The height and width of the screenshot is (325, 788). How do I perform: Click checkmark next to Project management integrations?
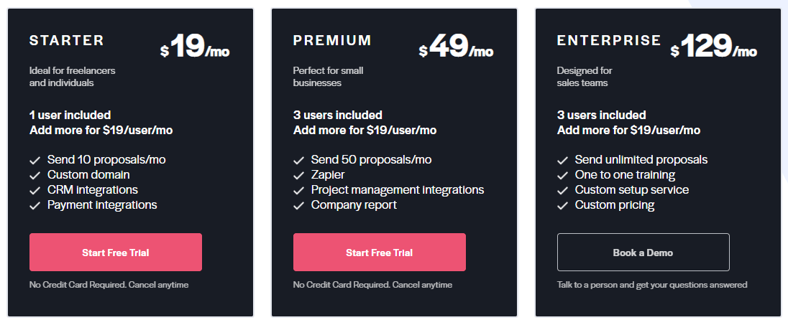(x=298, y=191)
